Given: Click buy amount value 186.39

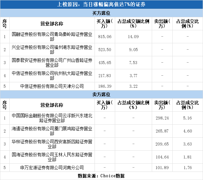Looking at the screenshot, I should (x=105, y=86).
